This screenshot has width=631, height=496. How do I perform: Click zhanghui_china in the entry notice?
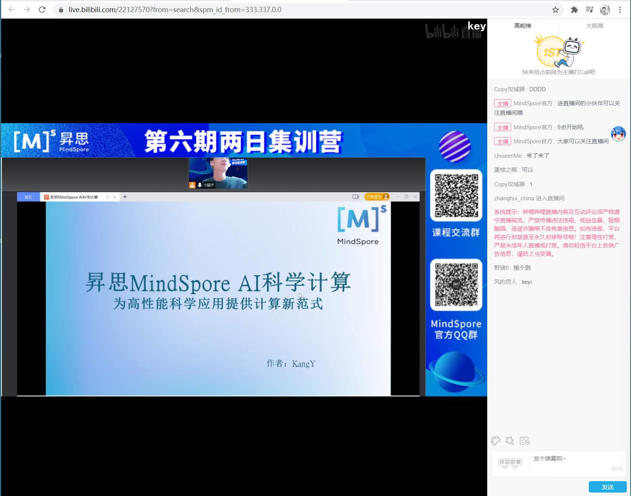(514, 198)
